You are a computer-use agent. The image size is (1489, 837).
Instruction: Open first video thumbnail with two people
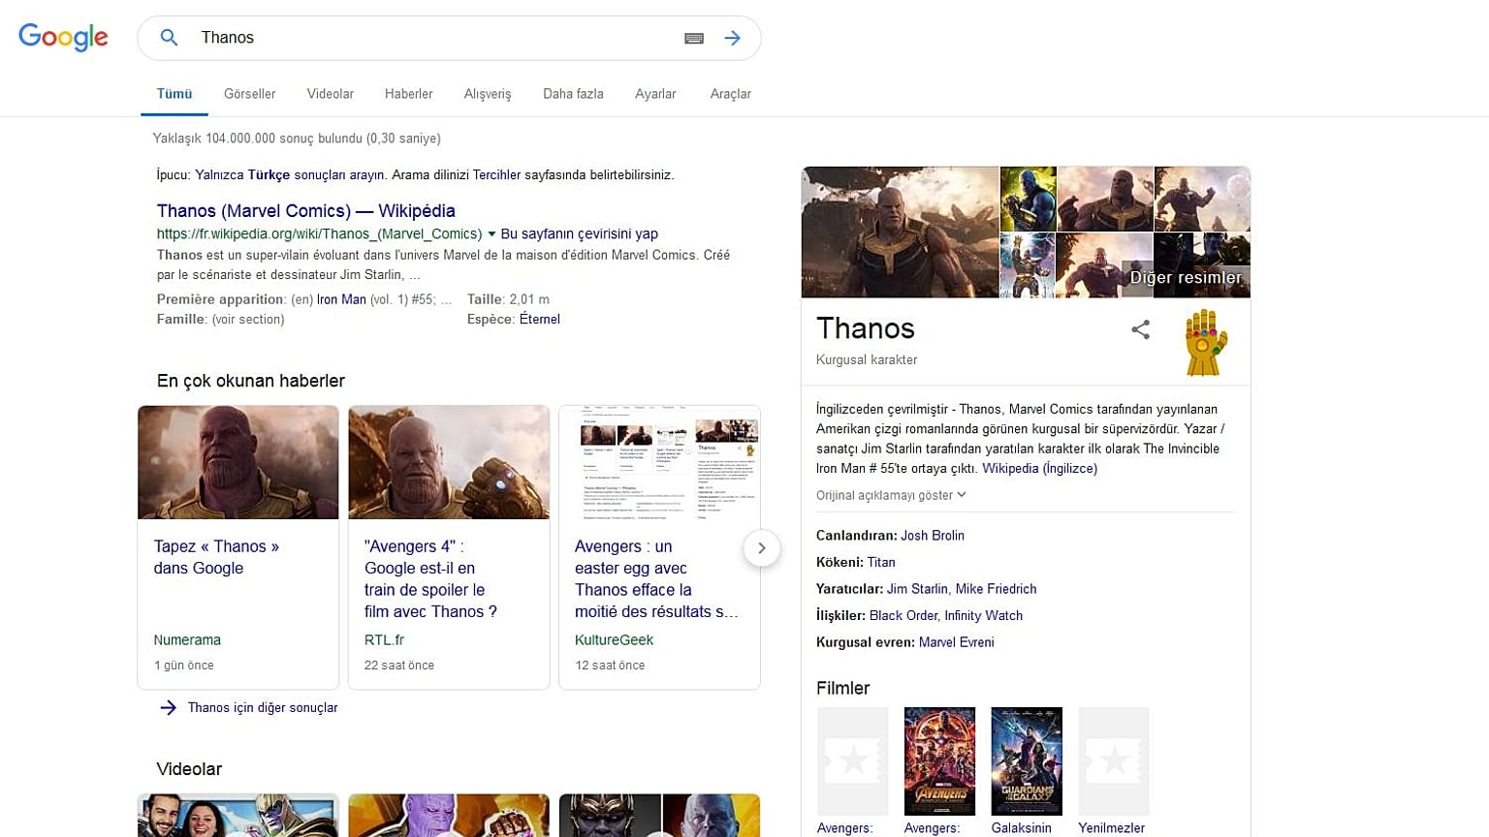click(238, 816)
